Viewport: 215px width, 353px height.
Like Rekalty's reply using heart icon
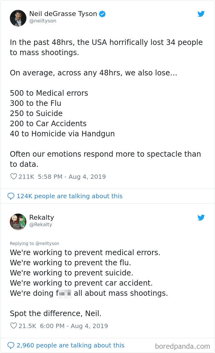(x=14, y=326)
